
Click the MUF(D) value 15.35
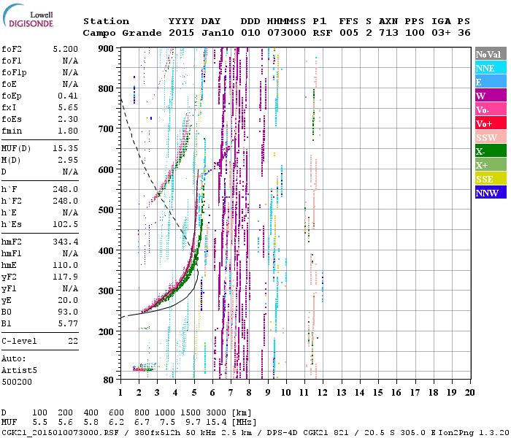[x=66, y=148]
